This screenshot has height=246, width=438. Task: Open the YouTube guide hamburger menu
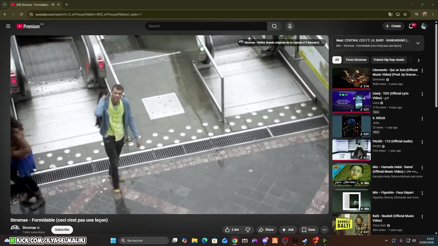8,26
